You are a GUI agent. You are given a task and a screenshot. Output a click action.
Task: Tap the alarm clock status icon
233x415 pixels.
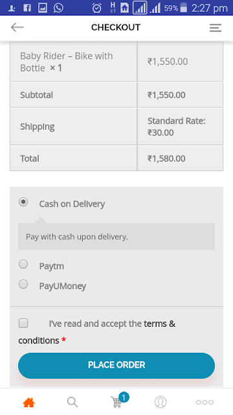coord(96,8)
